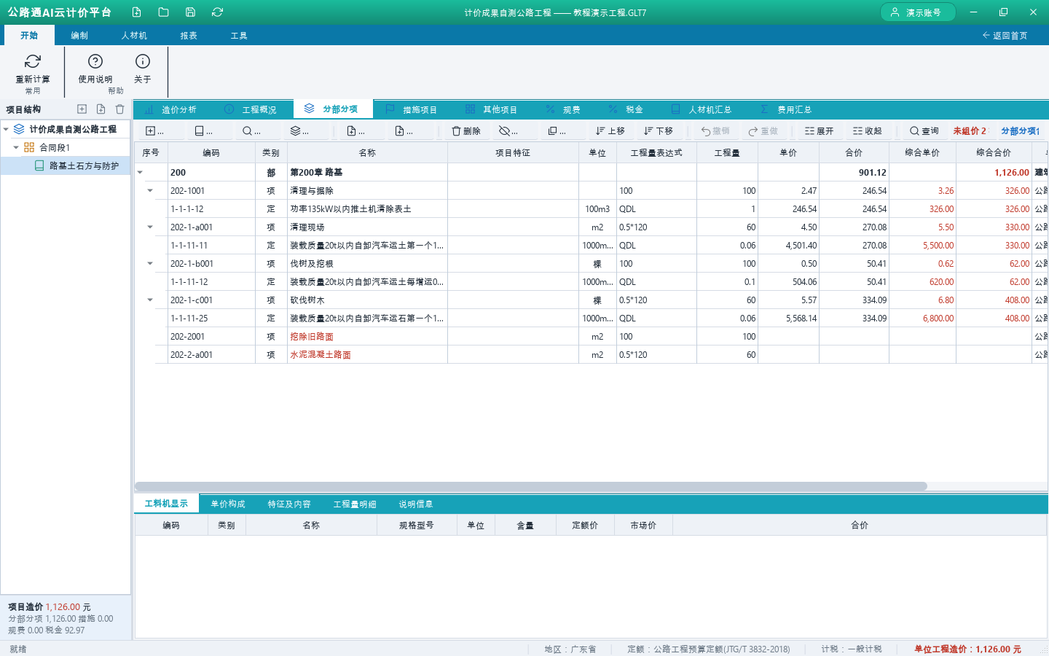Show the 单价构成 bottom tab
The height and width of the screenshot is (656, 1049).
(x=228, y=504)
